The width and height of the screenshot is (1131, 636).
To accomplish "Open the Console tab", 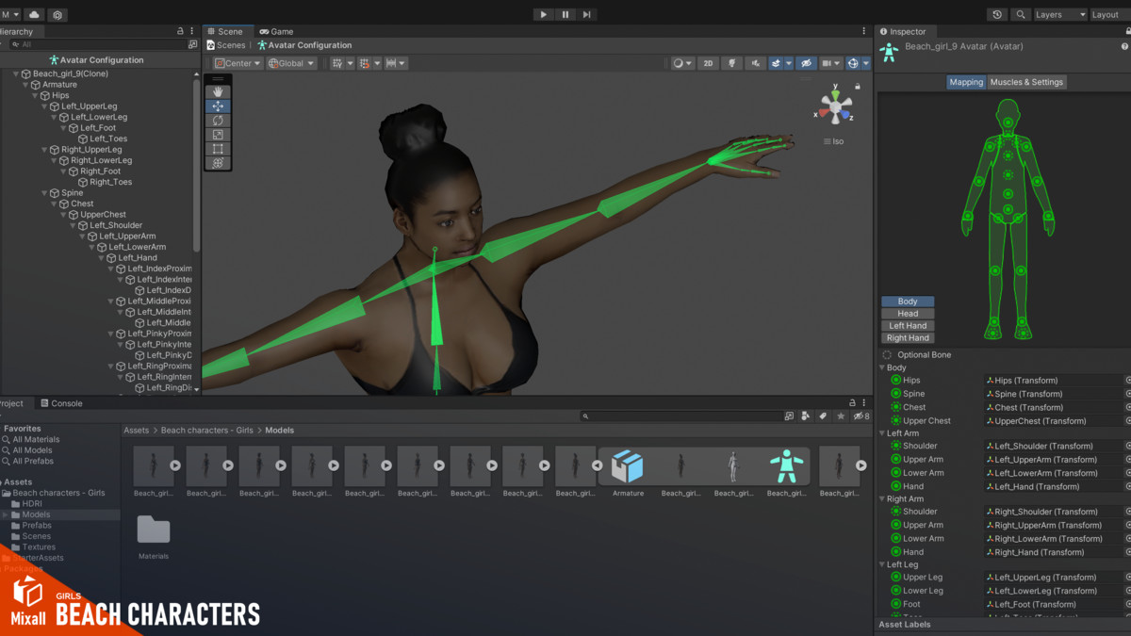I will tap(60, 403).
